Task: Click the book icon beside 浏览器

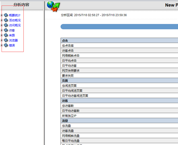Action: [x=6, y=40]
